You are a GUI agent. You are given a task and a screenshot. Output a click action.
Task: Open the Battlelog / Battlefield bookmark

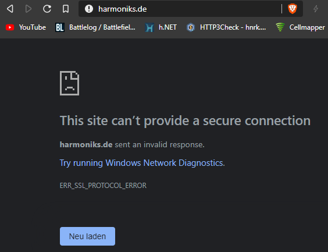pos(95,27)
